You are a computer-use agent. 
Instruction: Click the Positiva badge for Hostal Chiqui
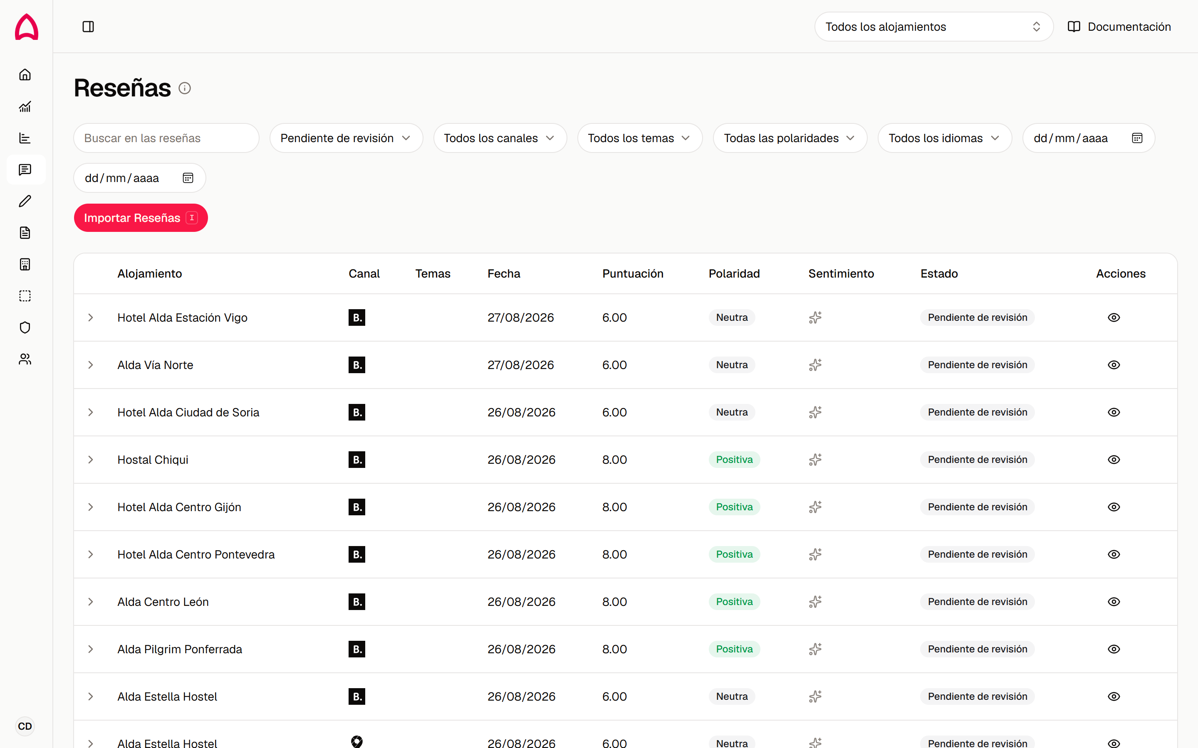(734, 460)
